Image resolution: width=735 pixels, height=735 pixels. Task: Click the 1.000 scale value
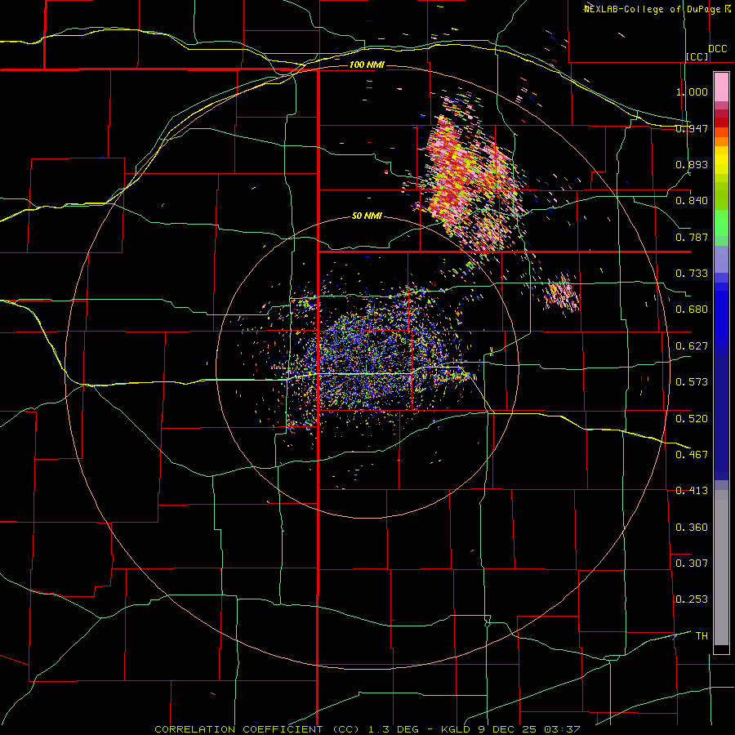(692, 91)
